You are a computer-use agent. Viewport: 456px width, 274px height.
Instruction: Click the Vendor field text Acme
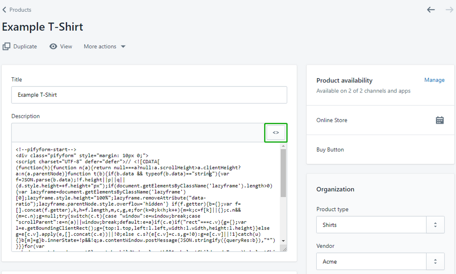330,262
